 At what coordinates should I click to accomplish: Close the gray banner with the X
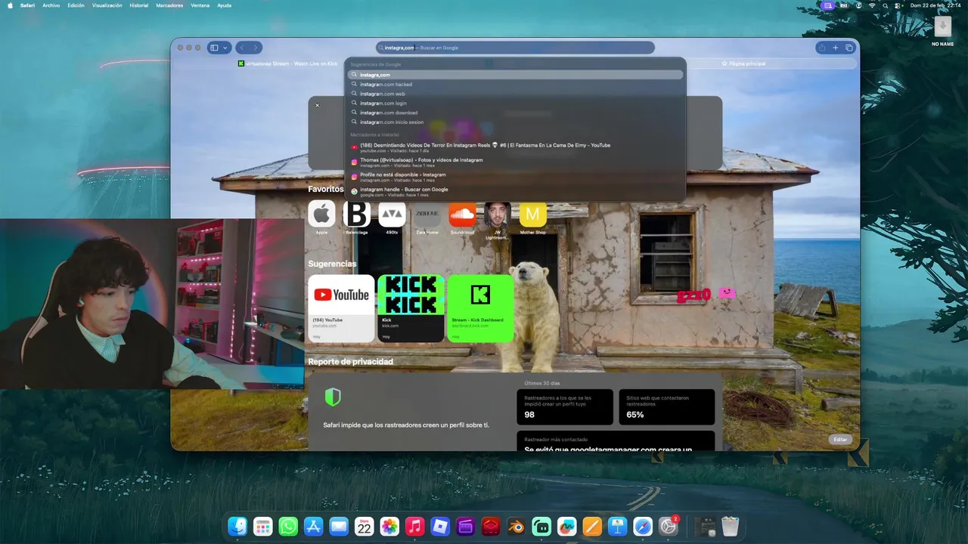tap(317, 105)
